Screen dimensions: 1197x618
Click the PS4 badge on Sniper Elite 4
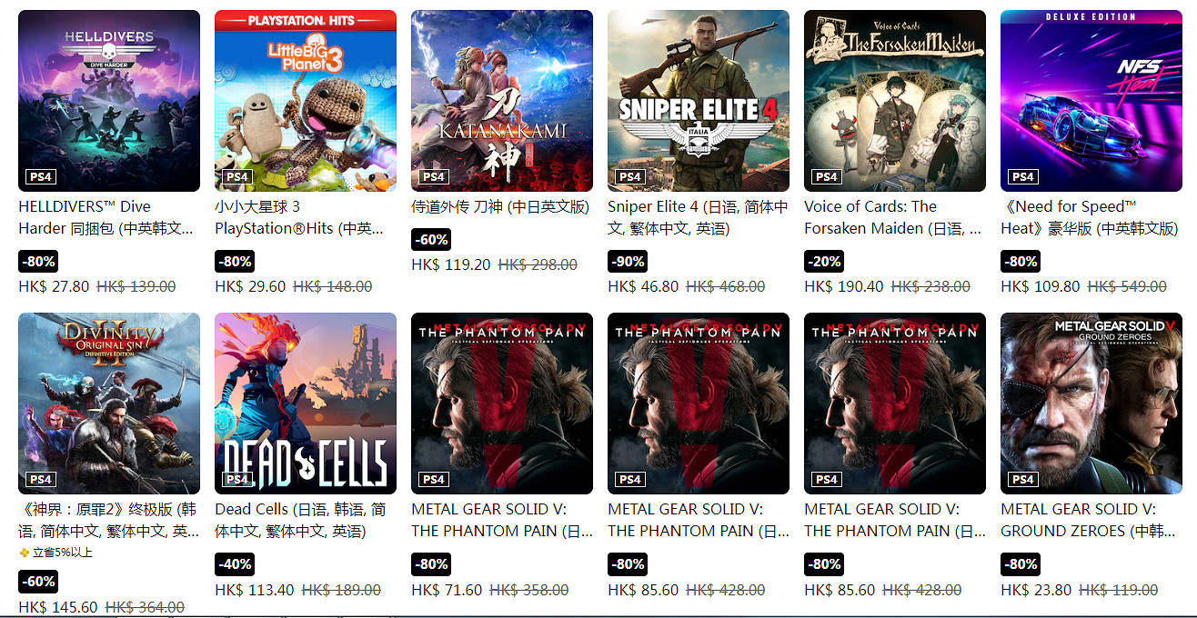click(629, 176)
